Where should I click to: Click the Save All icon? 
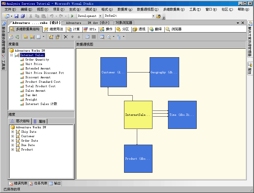[23, 16]
